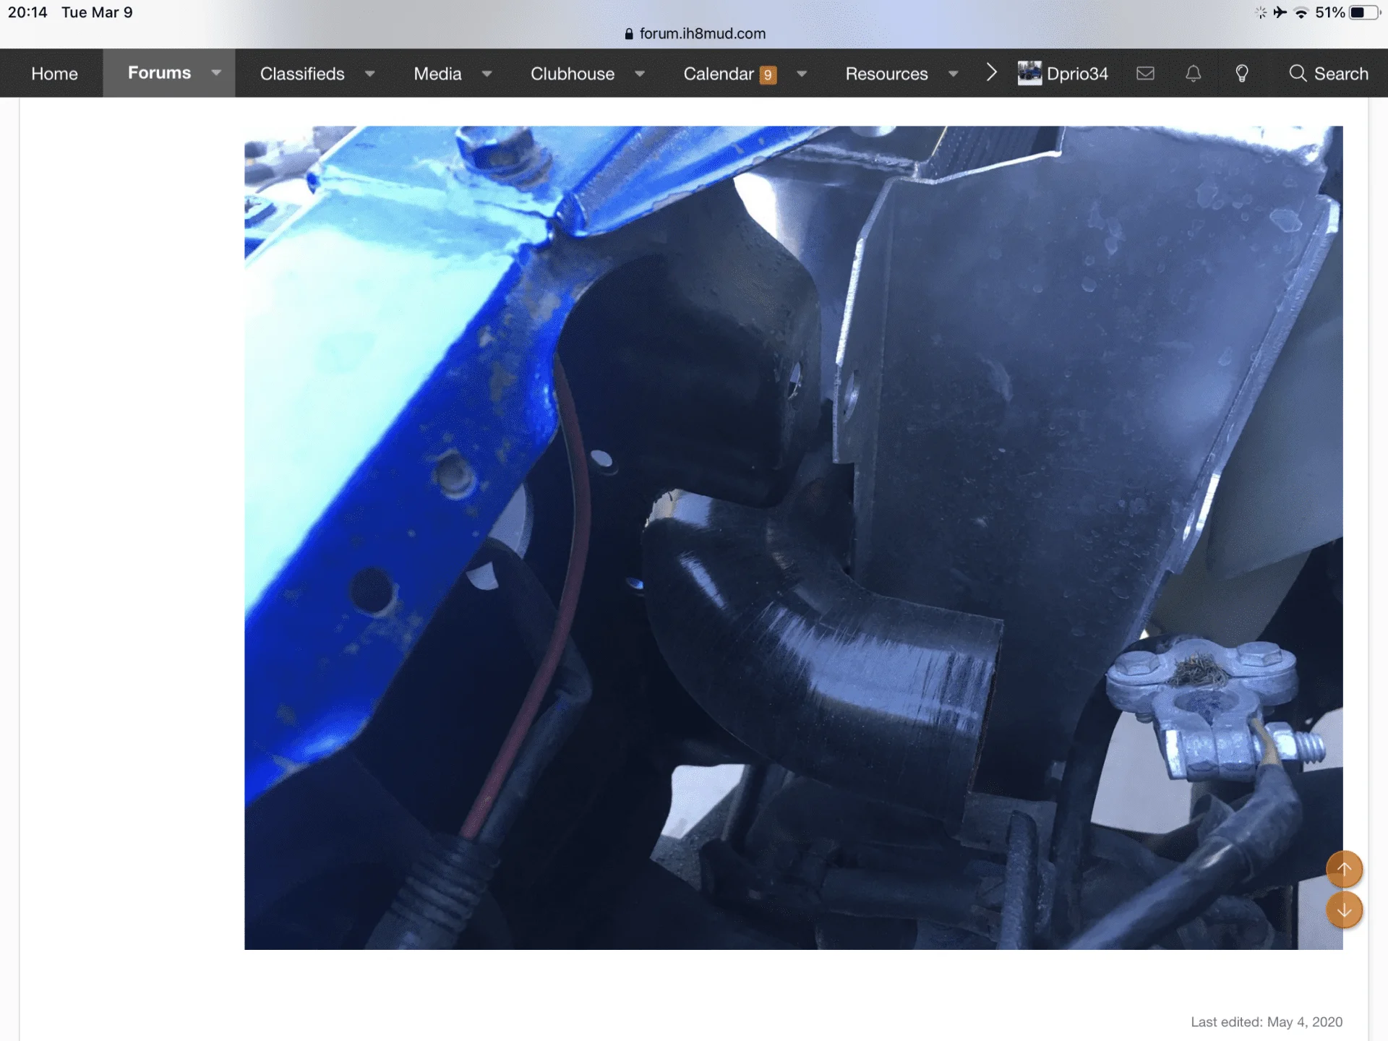
Task: Jump to bottom with orange down arrow
Action: [1344, 910]
